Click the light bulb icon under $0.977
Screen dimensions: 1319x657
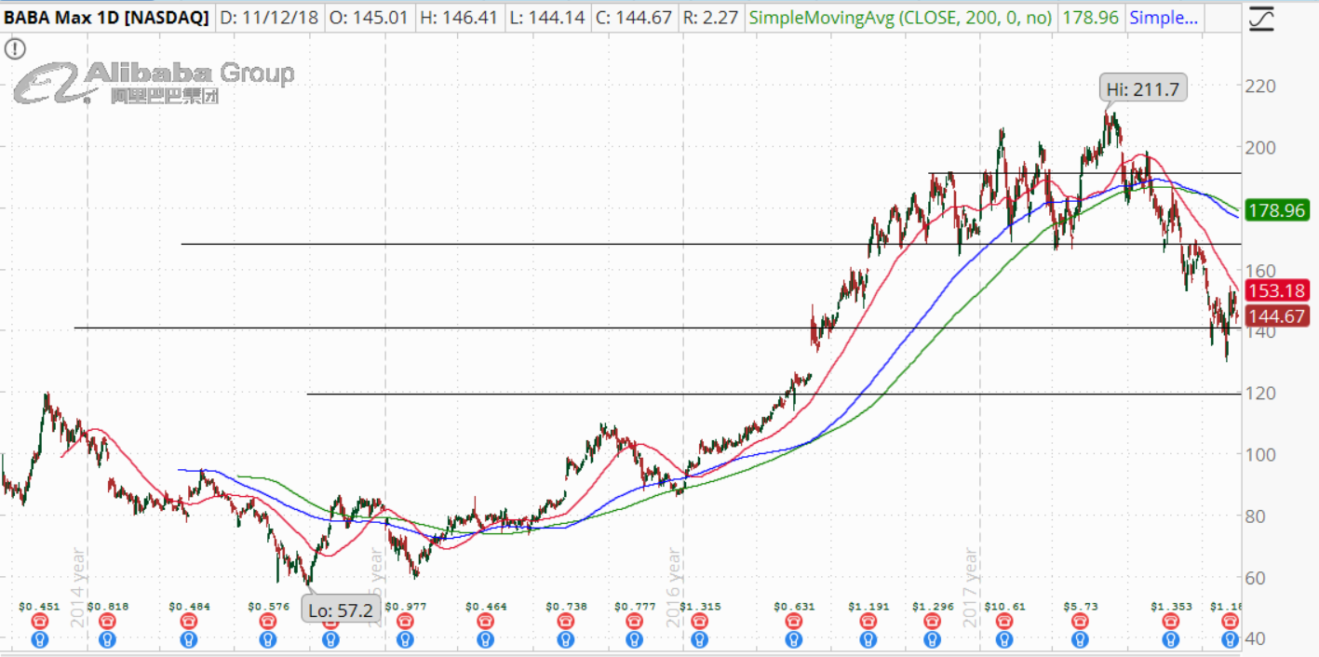[404, 640]
